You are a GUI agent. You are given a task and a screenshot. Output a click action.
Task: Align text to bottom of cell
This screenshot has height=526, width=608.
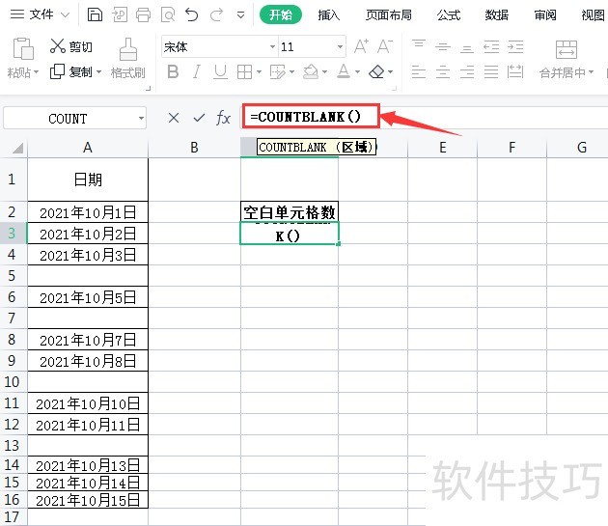[x=467, y=49]
